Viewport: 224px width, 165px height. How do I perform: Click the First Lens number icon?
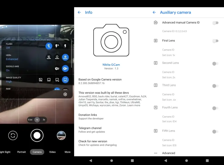coord(156,41)
